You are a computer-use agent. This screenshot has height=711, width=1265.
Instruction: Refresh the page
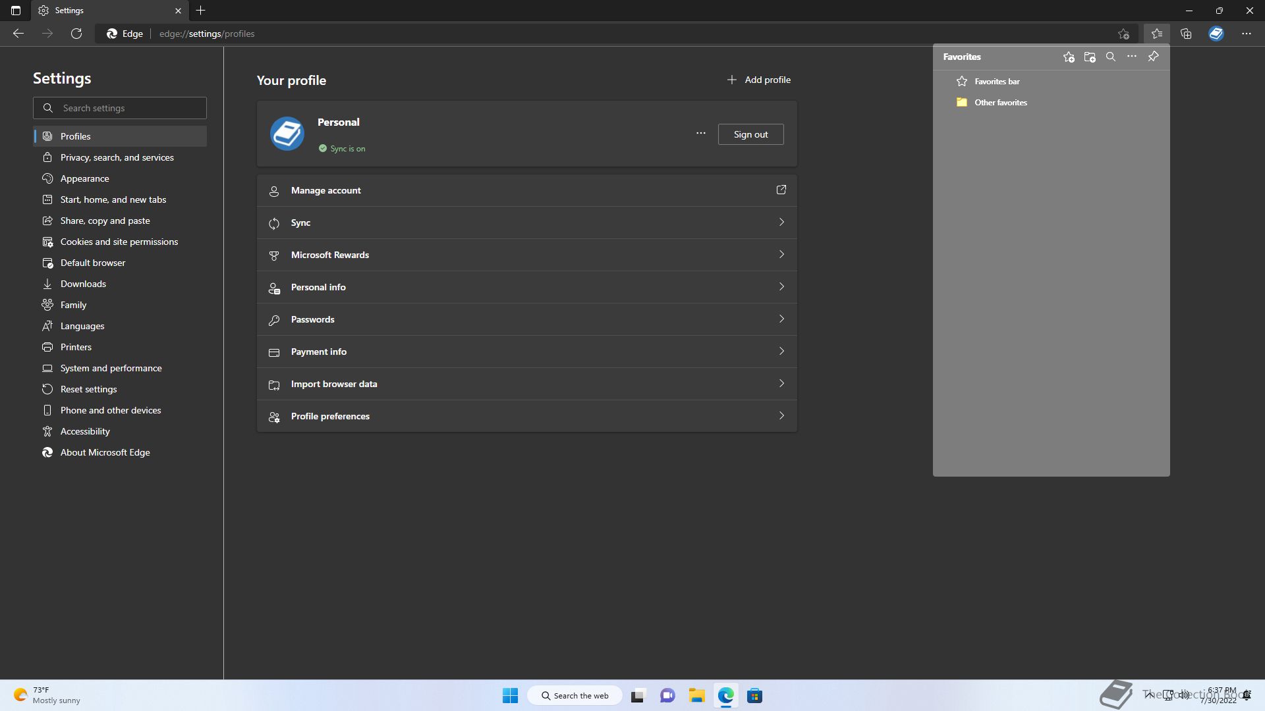coord(76,34)
